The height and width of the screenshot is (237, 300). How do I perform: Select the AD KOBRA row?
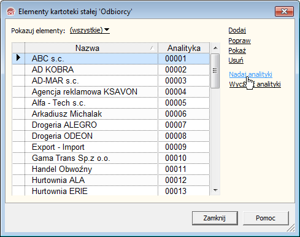click(110, 70)
